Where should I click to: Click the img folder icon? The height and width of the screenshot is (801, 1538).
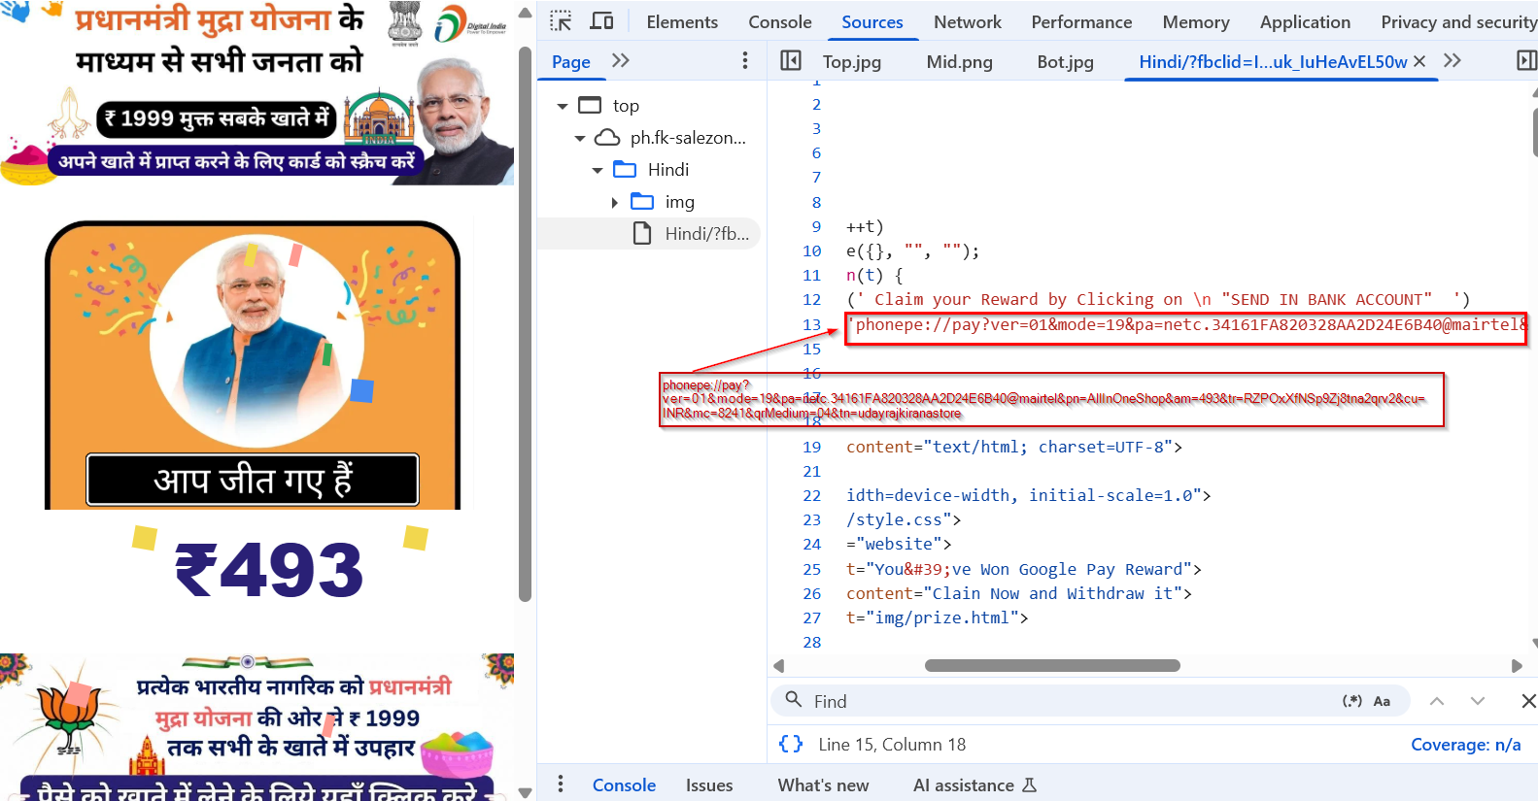642,201
